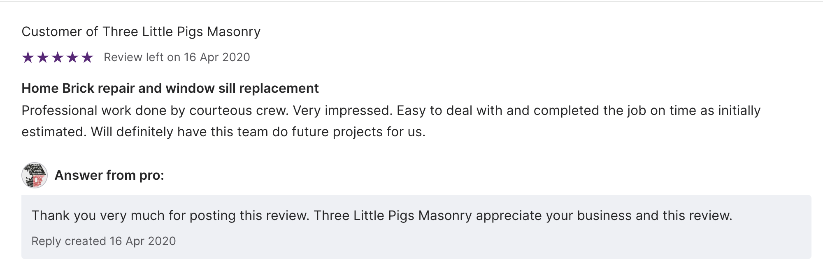
Task: Click the 'Reply created 16 Apr 2020' timestamp
Action: click(104, 241)
